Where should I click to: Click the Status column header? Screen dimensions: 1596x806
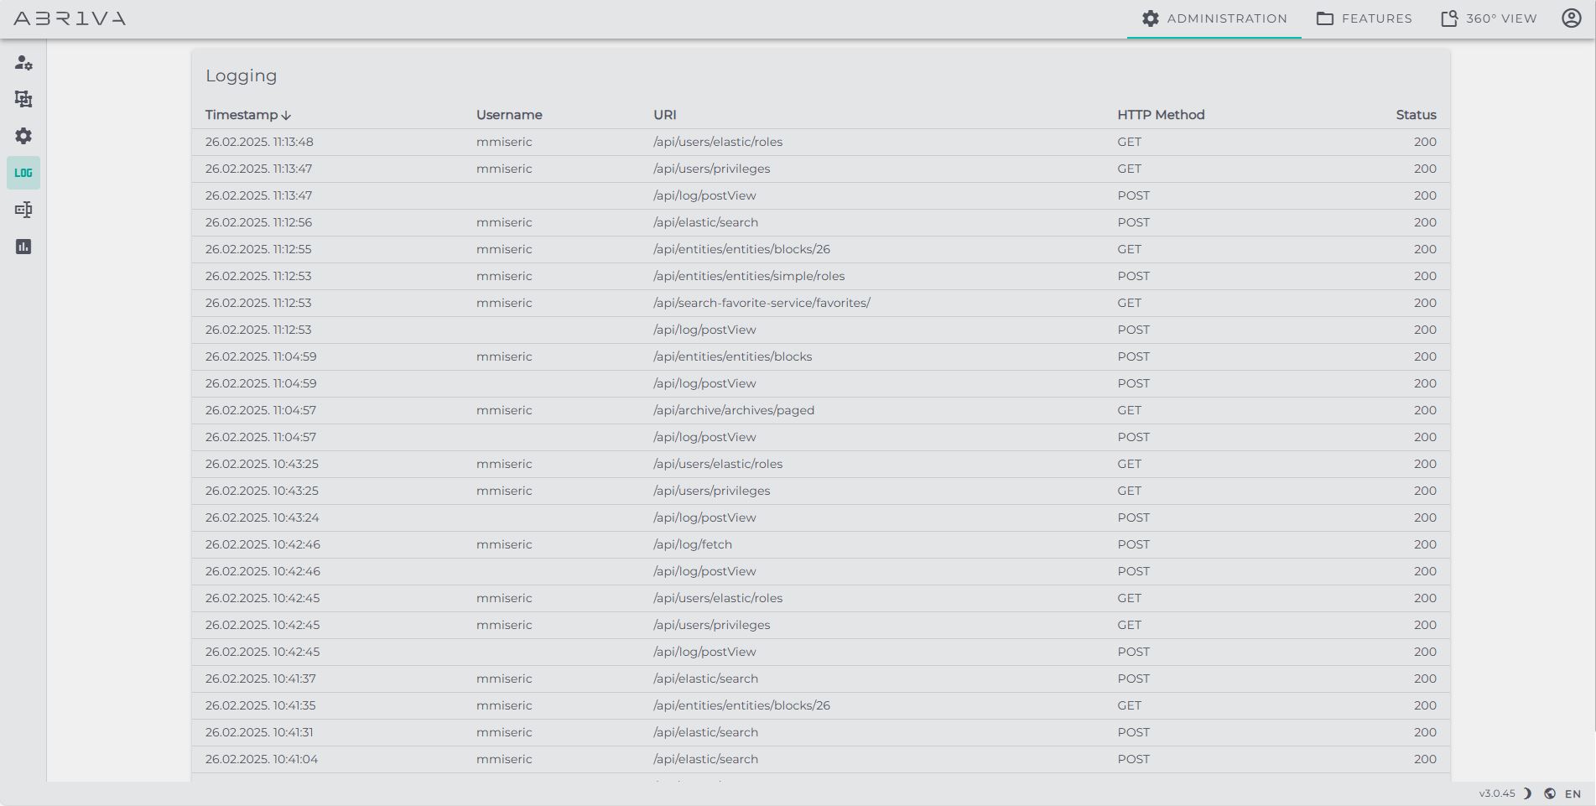pyautogui.click(x=1416, y=115)
